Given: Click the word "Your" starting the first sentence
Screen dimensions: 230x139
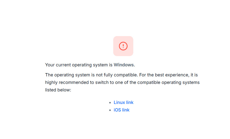Looking at the screenshot, I should (x=50, y=65).
